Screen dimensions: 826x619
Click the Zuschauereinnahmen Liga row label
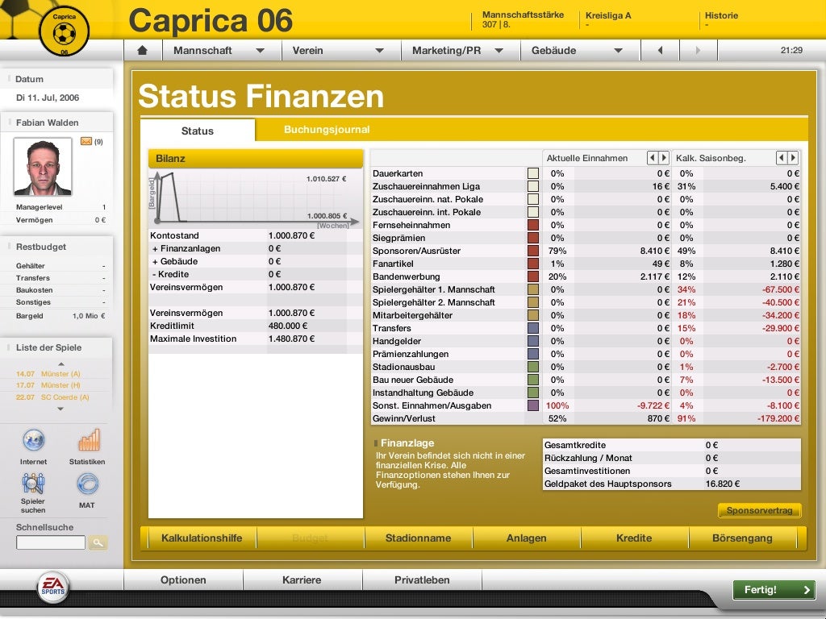[426, 186]
